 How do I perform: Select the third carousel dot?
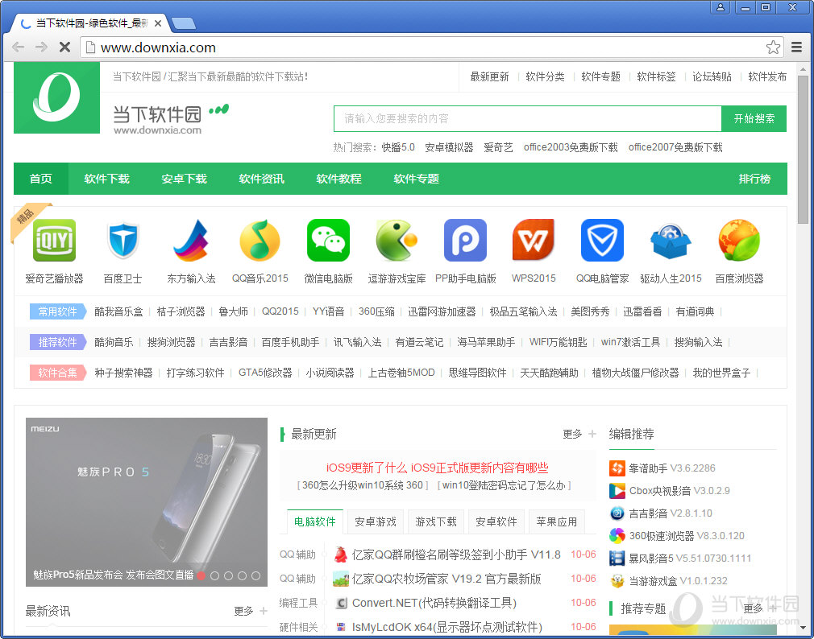(228, 575)
